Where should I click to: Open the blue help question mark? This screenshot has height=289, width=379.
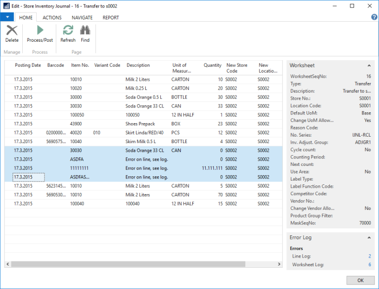click(x=374, y=17)
